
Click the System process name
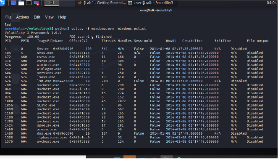point(43,49)
